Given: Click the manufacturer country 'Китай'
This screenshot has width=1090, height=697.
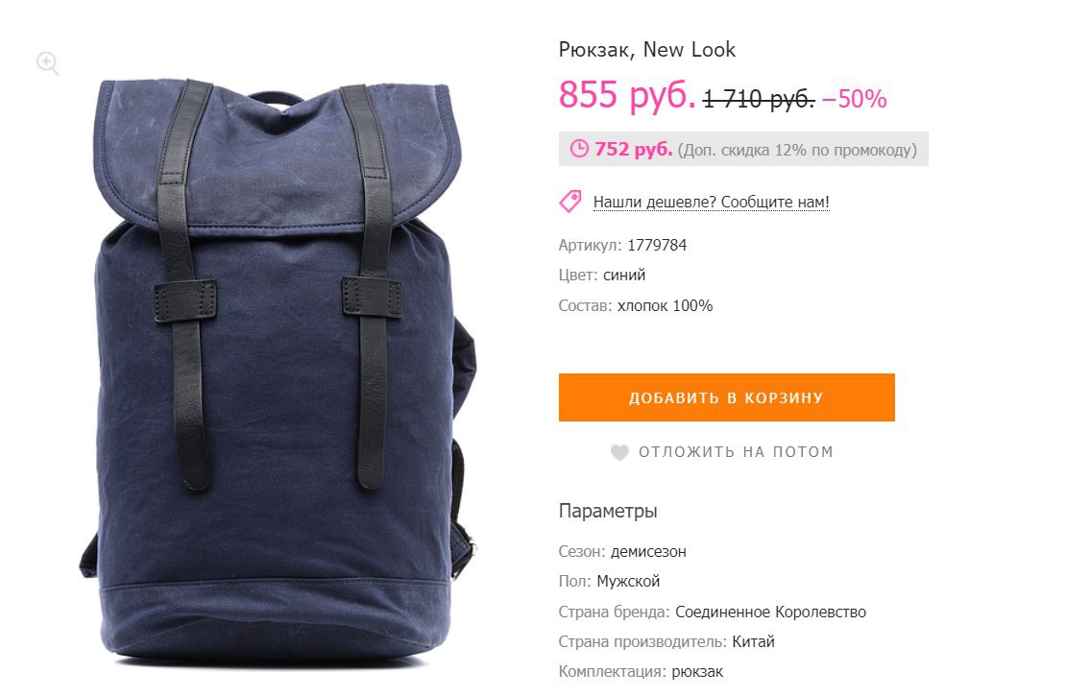Looking at the screenshot, I should [754, 642].
